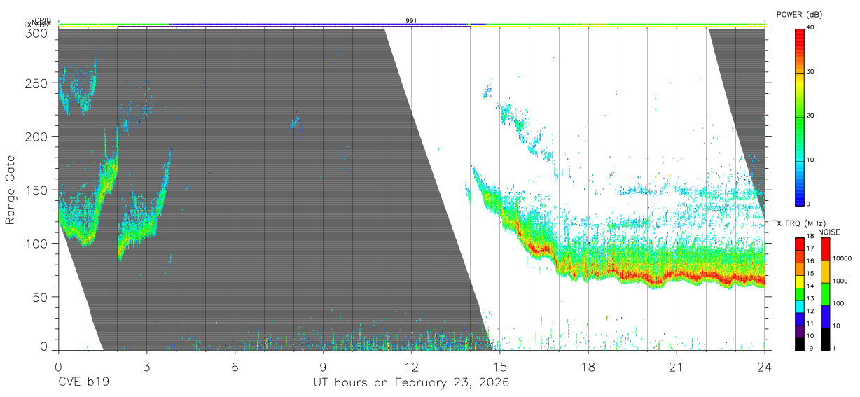860x397 pixels.
Task: Click the 250 tick on Range Gate axis
Action: (x=38, y=83)
